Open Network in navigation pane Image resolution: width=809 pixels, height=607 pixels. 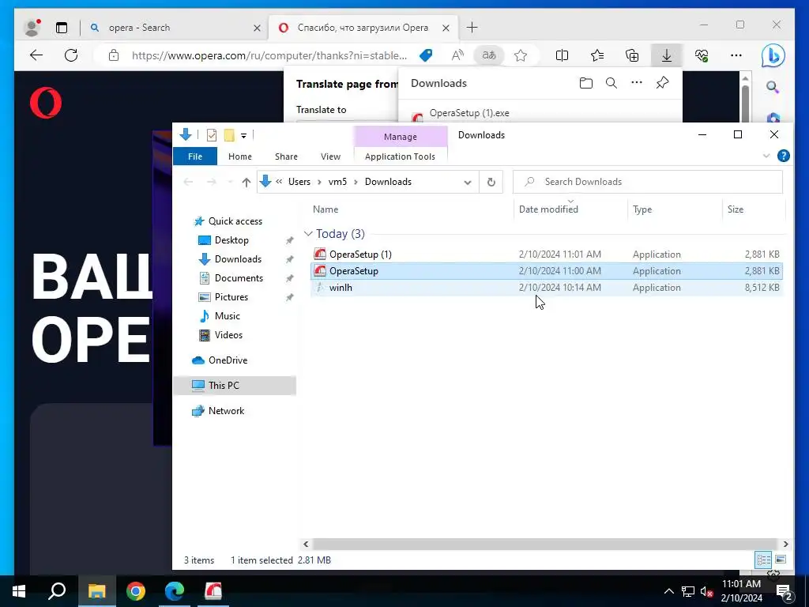coord(226,411)
